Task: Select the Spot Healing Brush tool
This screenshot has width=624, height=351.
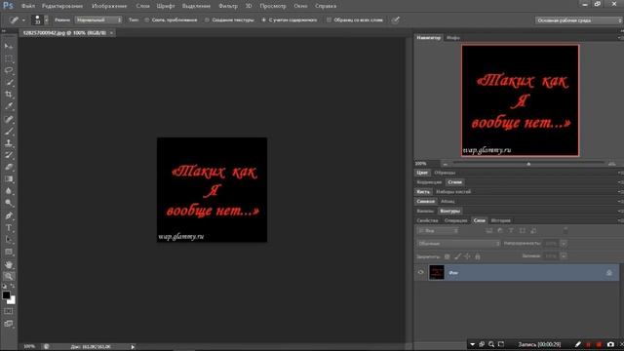Action: tap(9, 119)
